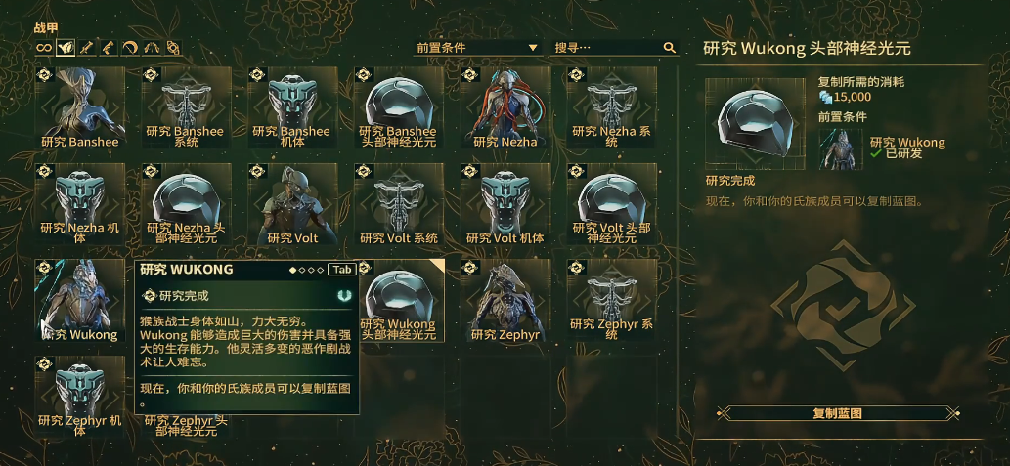Click in the 搜寻 search field

point(614,48)
